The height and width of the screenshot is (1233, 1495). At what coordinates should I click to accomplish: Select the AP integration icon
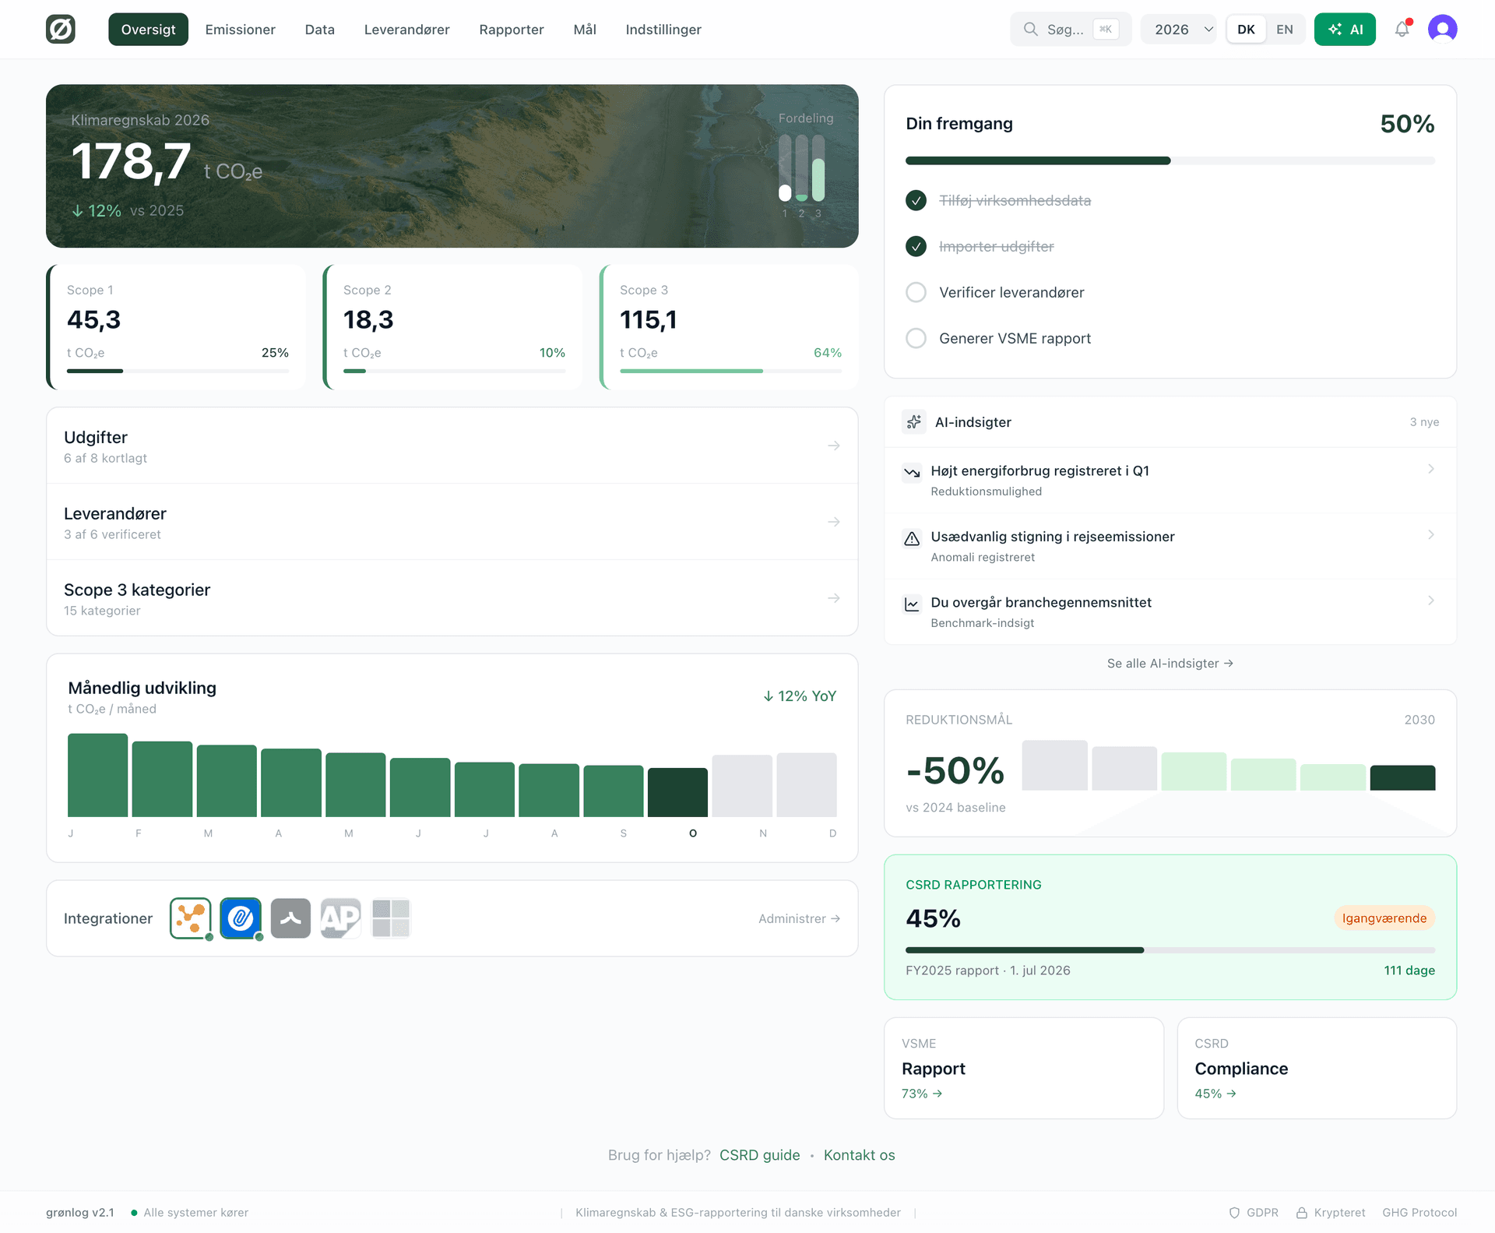click(340, 918)
